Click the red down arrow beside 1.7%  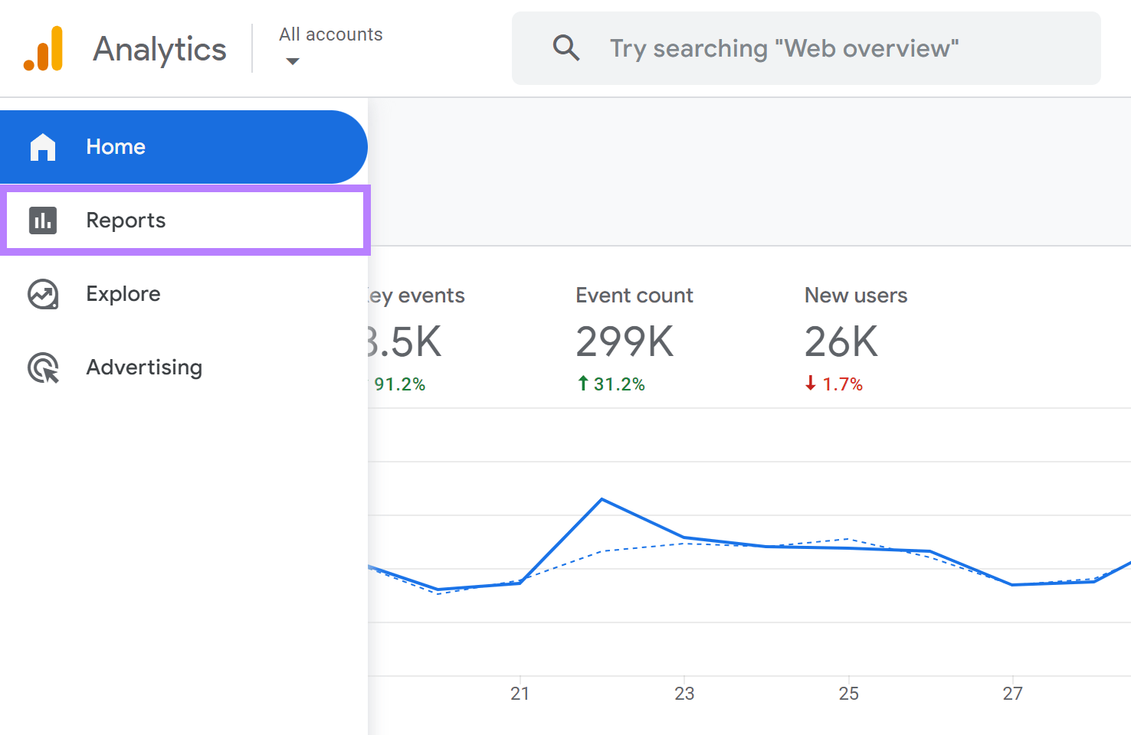point(811,384)
